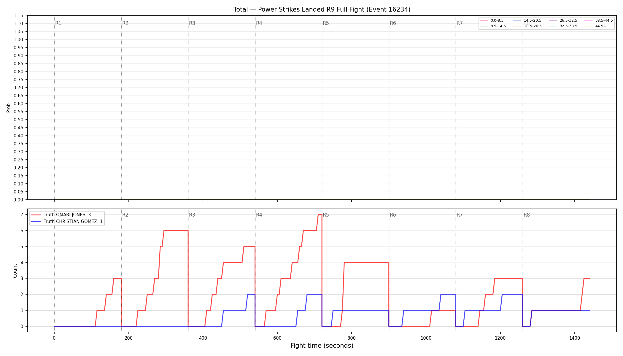
Task: Click the chart title mentioning Event 16234
Action: pyautogui.click(x=322, y=9)
